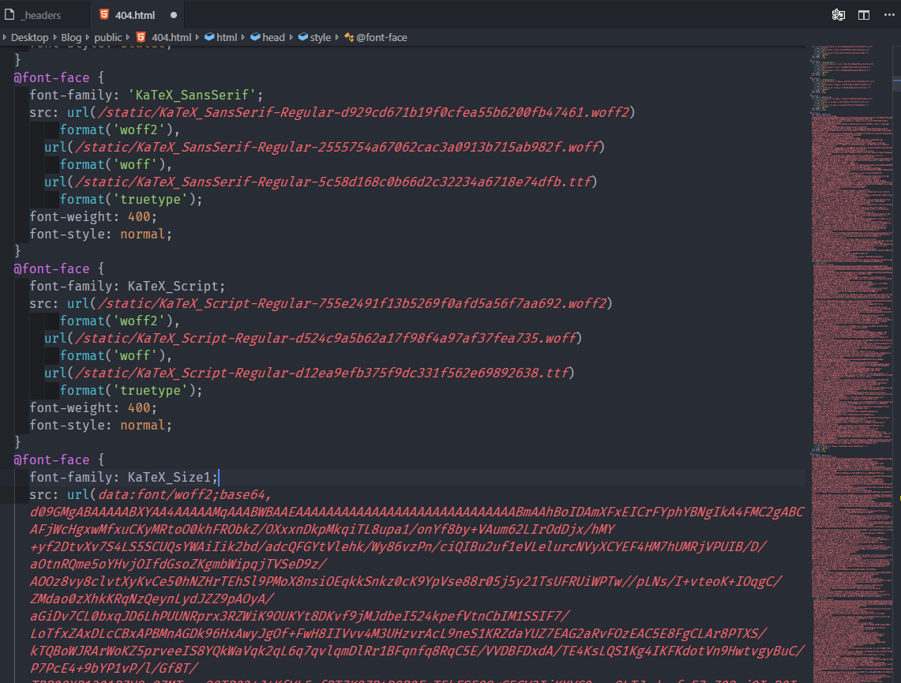
Task: Click the data:font/woff2;base64 text
Action: (x=185, y=494)
